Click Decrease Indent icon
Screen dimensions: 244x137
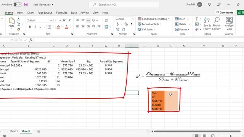(x=94, y=27)
